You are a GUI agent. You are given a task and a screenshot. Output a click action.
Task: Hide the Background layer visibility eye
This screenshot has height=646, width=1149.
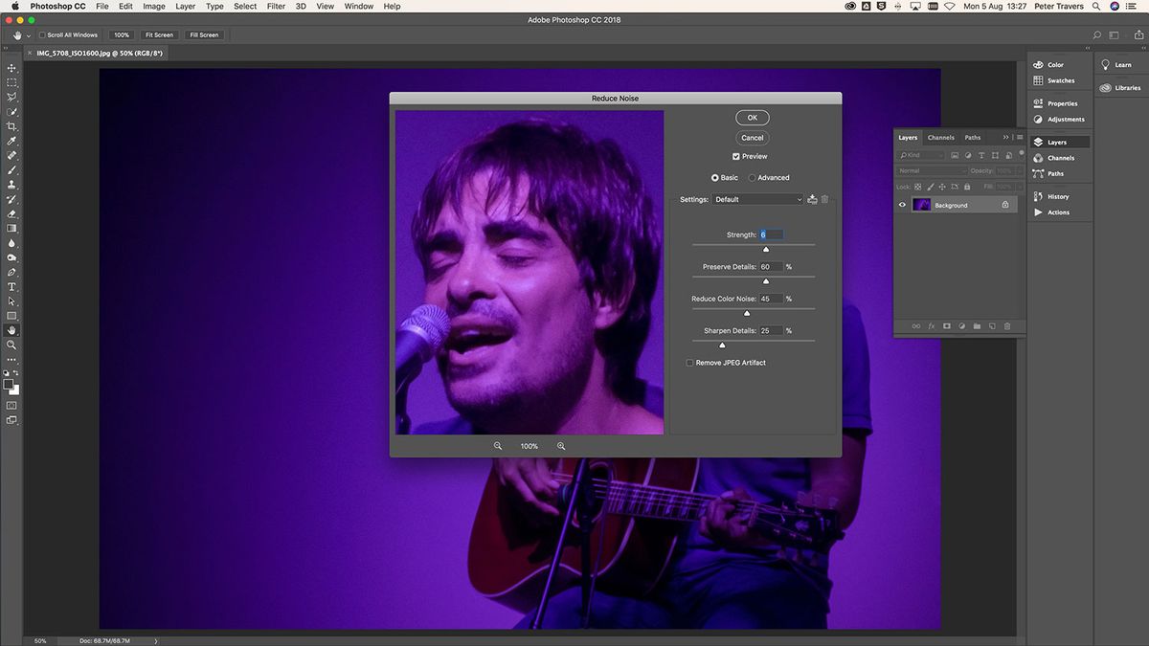pos(902,205)
